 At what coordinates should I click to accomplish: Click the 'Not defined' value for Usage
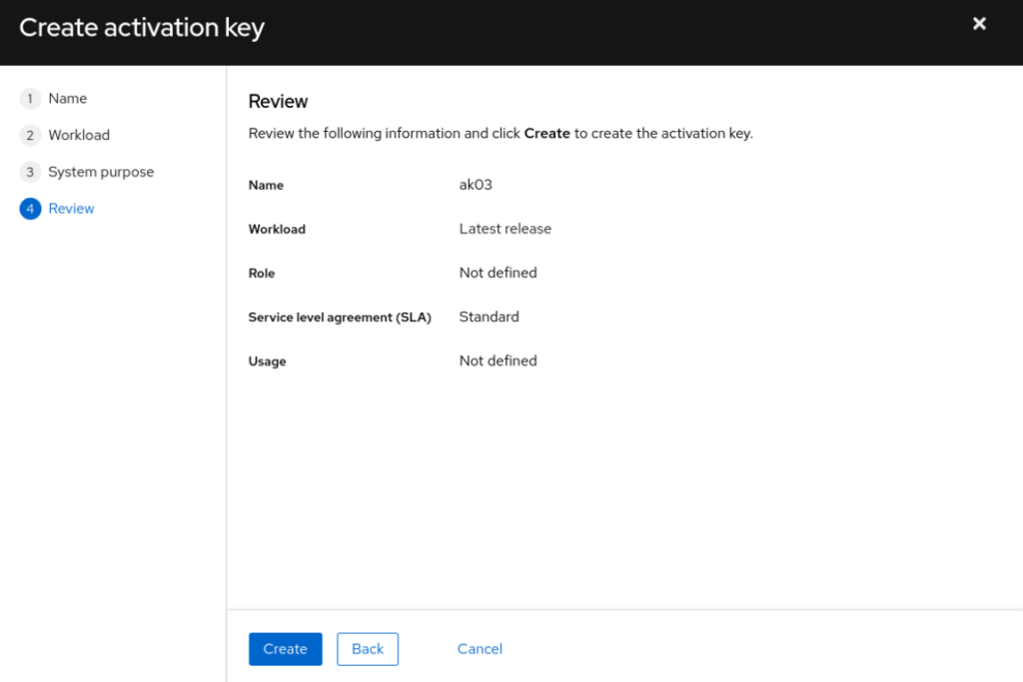pos(498,360)
